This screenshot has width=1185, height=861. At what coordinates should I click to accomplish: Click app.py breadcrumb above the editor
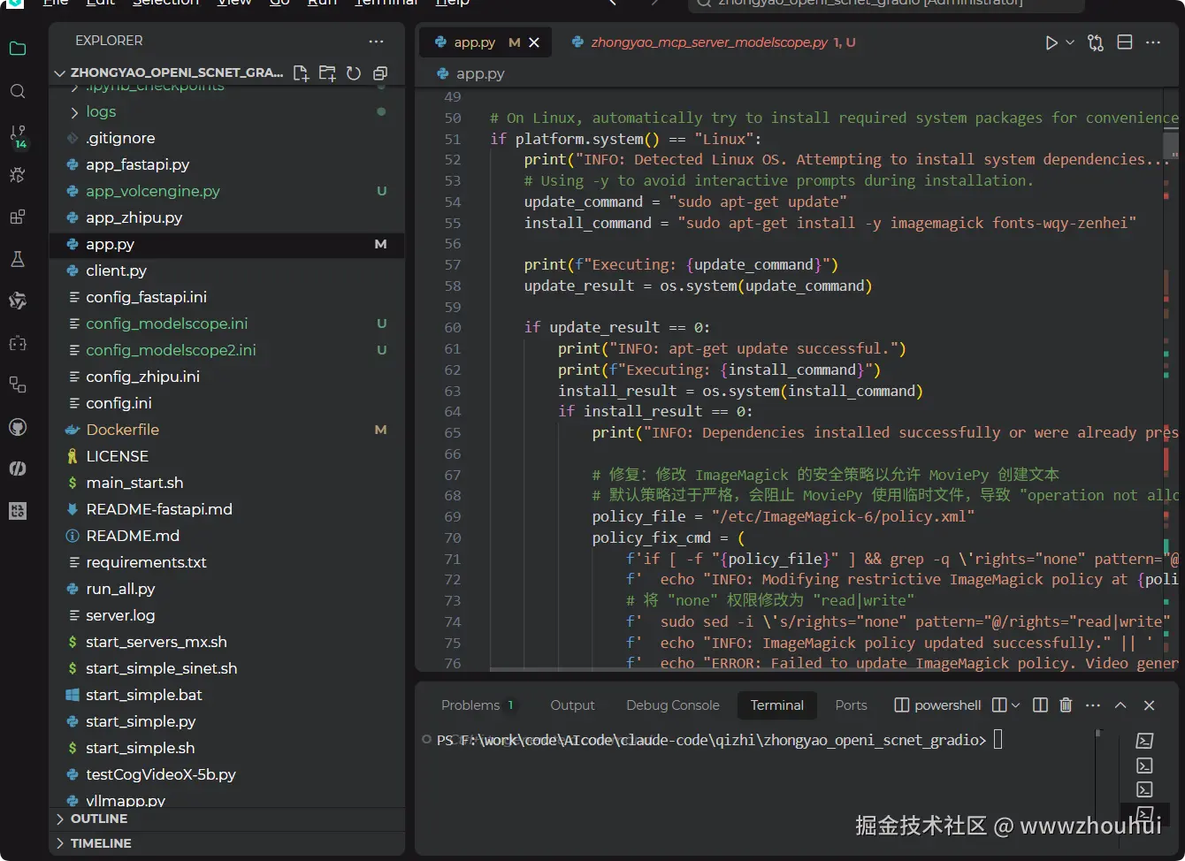coord(479,73)
